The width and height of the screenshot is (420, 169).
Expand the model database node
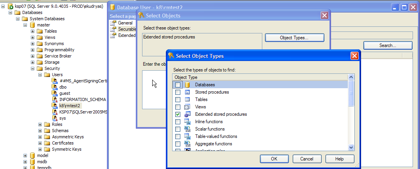coord(25,155)
